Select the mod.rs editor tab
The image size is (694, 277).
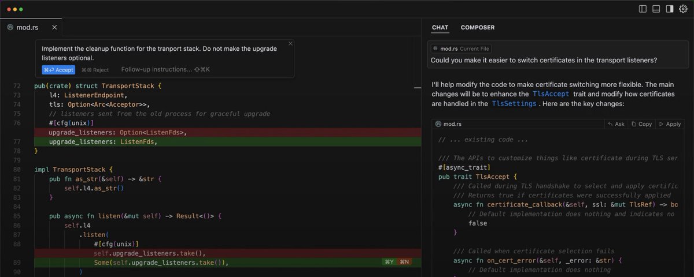[x=31, y=27]
